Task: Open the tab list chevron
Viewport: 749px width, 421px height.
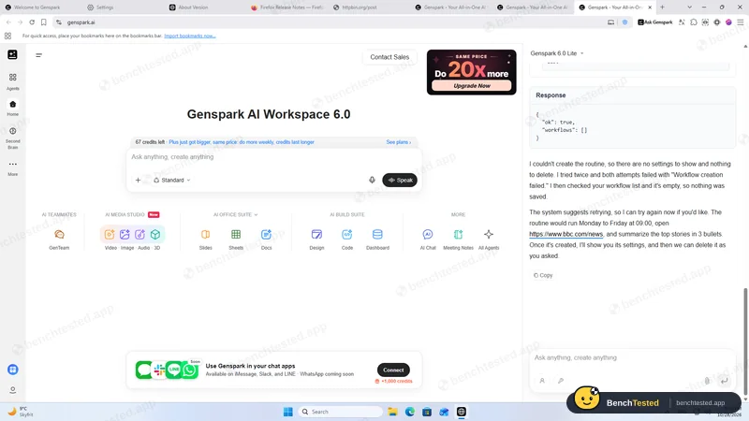Action: (x=689, y=7)
